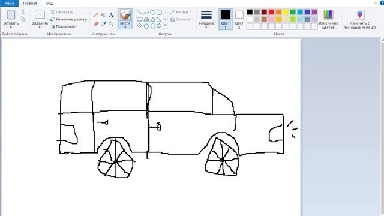This screenshot has height=216, width=384.
Task: Open the Вставить dropdown arrow
Action: pyautogui.click(x=11, y=27)
